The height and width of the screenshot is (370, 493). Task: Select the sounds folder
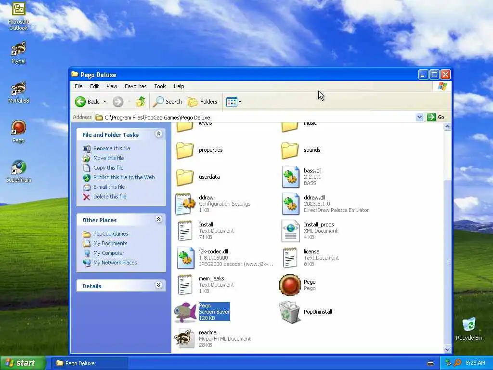[301, 150]
